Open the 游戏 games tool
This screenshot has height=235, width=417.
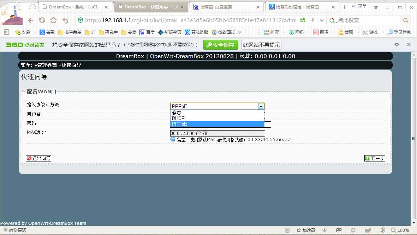click(x=370, y=32)
